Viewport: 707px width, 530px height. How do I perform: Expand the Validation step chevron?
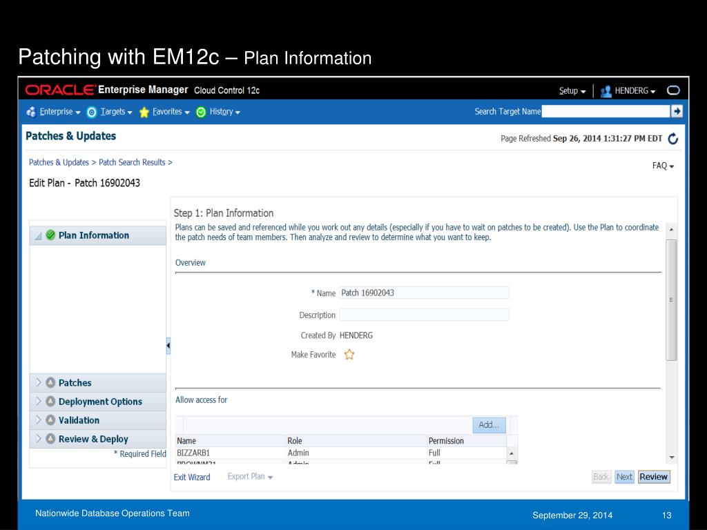coord(39,420)
